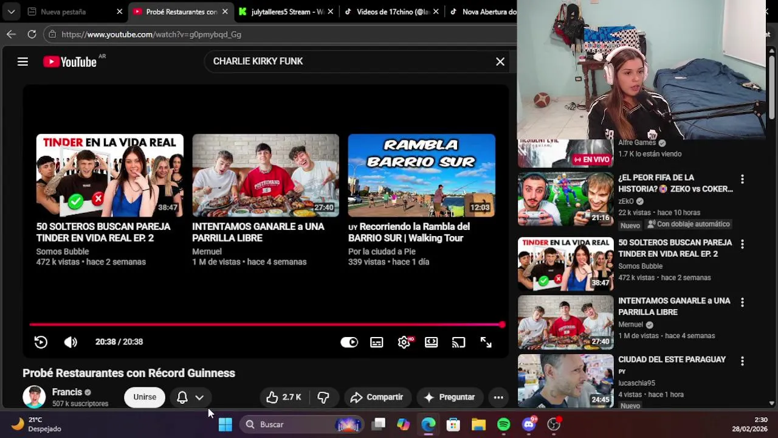Click the red video progress bar
This screenshot has width=778, height=438.
(x=266, y=325)
